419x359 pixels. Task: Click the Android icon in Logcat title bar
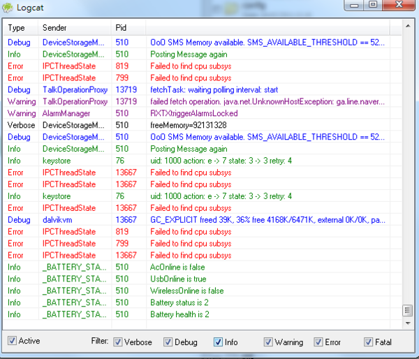(8, 6)
